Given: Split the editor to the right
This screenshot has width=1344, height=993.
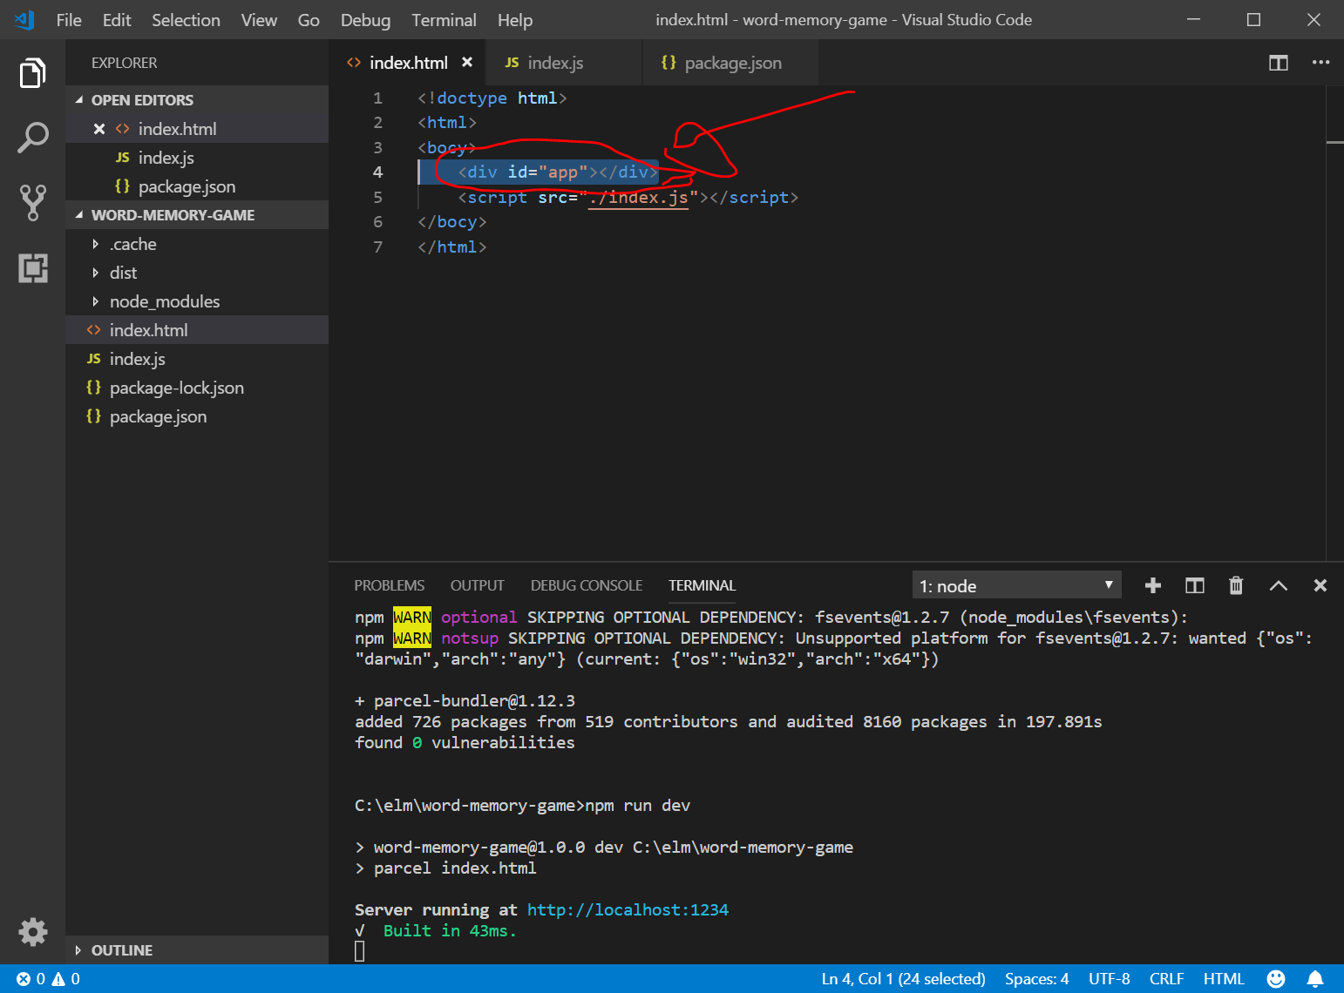Looking at the screenshot, I should point(1279,63).
